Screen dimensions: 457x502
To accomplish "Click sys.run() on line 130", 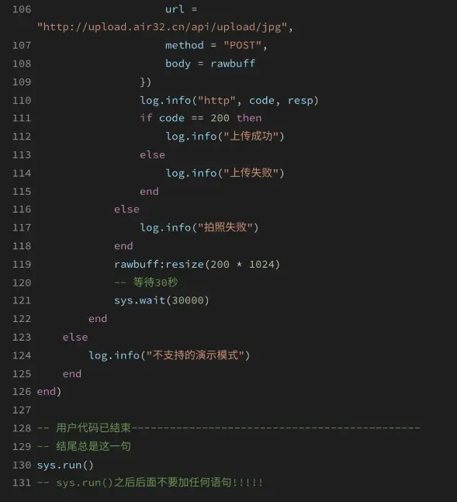I will (65, 466).
